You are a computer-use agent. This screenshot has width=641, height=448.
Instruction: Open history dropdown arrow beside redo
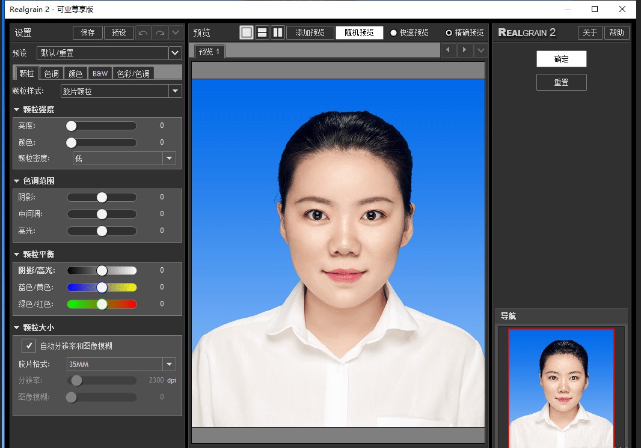tap(176, 32)
